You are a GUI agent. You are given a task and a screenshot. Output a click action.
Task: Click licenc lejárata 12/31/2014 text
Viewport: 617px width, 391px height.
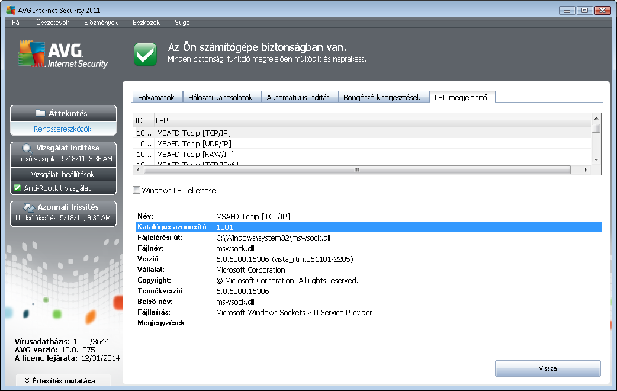(x=68, y=358)
